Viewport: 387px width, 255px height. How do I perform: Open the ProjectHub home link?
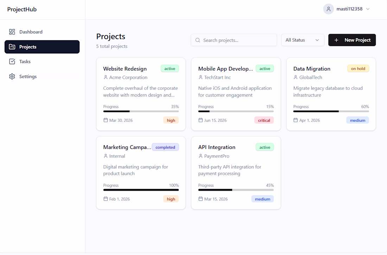point(22,9)
